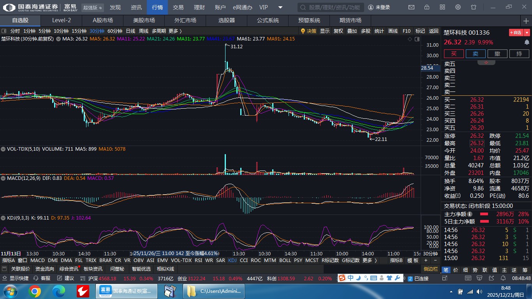532x299 pixels.
Task: Toggle the 侧边栏 sidebar panel
Action: pyautogui.click(x=431, y=269)
